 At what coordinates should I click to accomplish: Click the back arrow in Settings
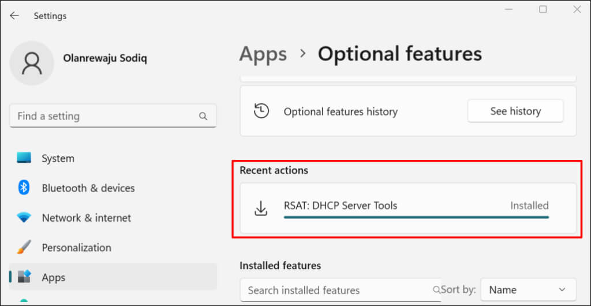(x=14, y=16)
